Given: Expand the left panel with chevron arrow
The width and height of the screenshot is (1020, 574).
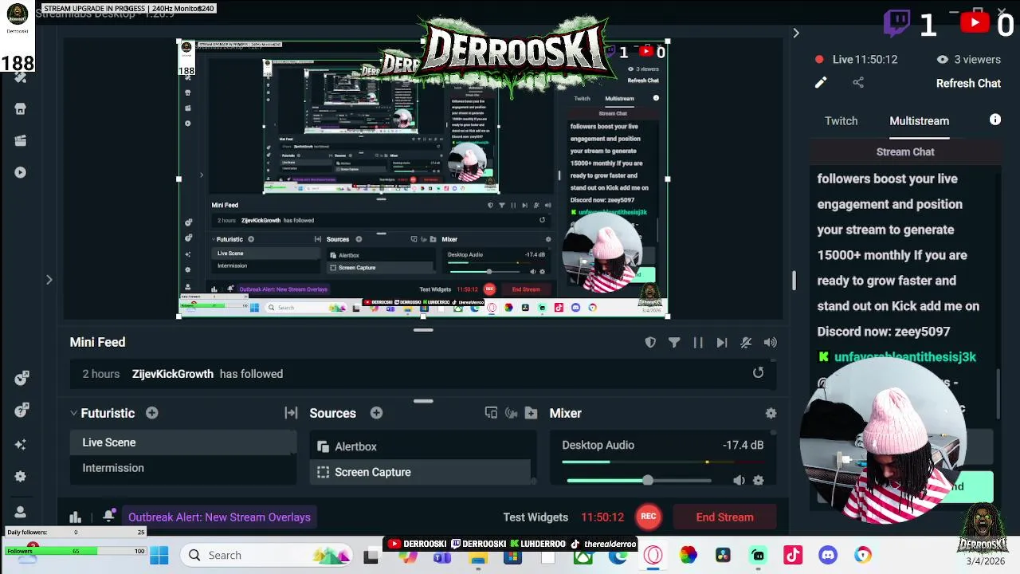Looking at the screenshot, I should [x=49, y=280].
